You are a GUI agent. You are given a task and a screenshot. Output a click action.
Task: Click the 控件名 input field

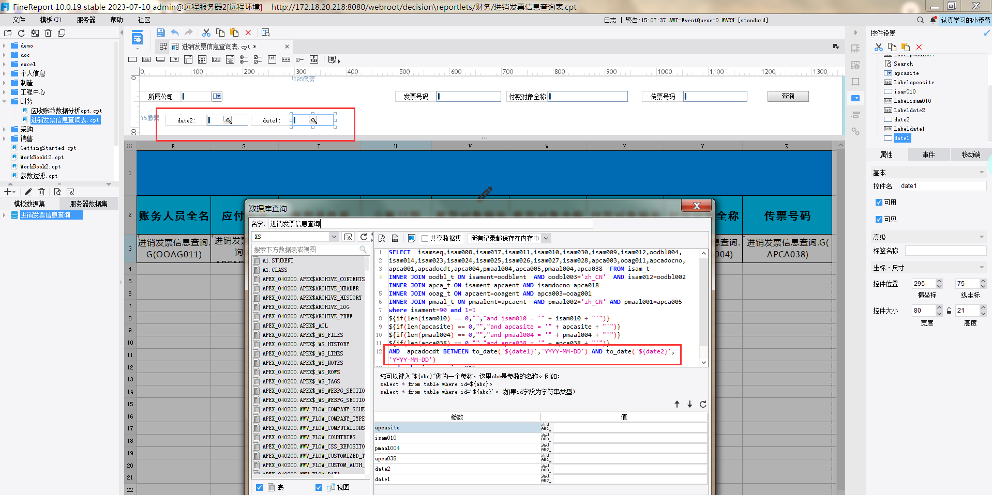pyautogui.click(x=942, y=186)
